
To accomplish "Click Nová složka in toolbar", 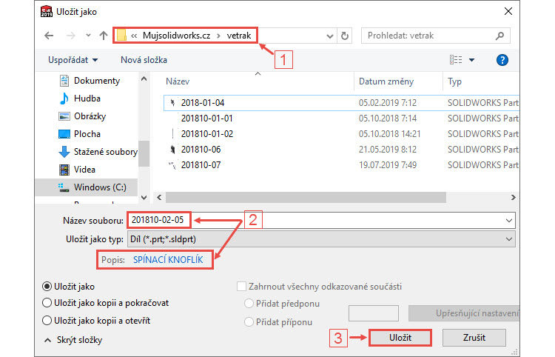I will coord(144,60).
